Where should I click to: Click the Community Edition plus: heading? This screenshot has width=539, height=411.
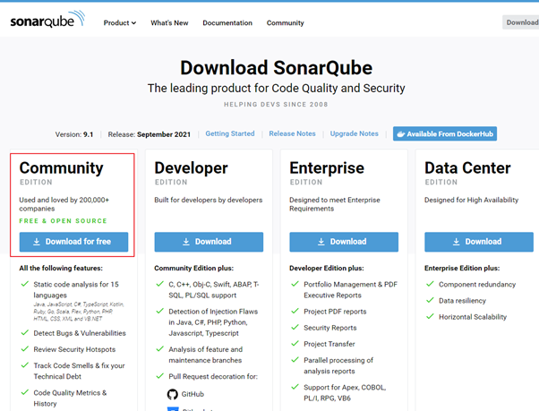[x=194, y=268]
